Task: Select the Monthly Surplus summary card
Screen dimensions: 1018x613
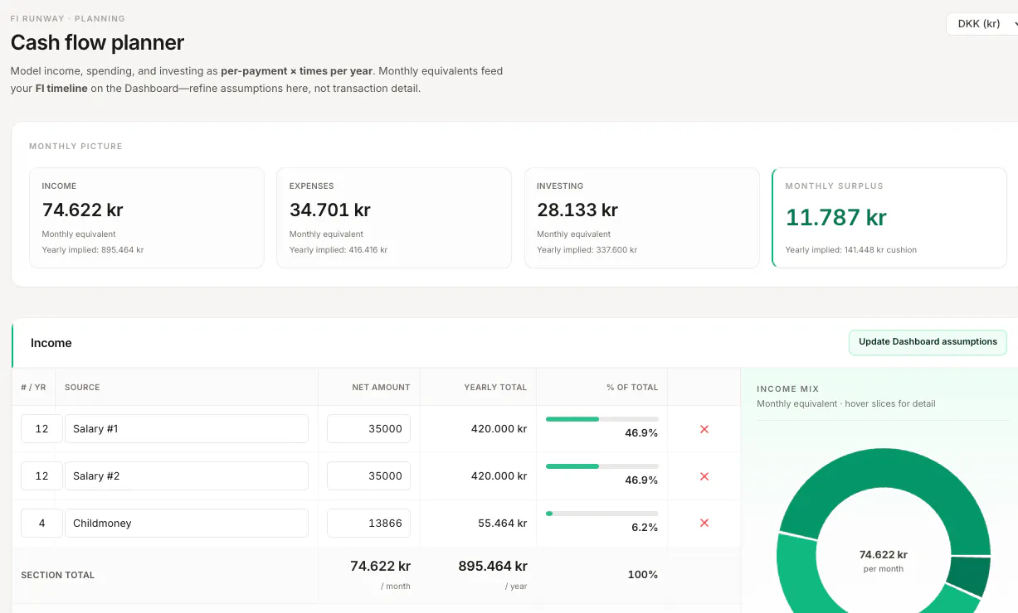Action: click(x=889, y=218)
